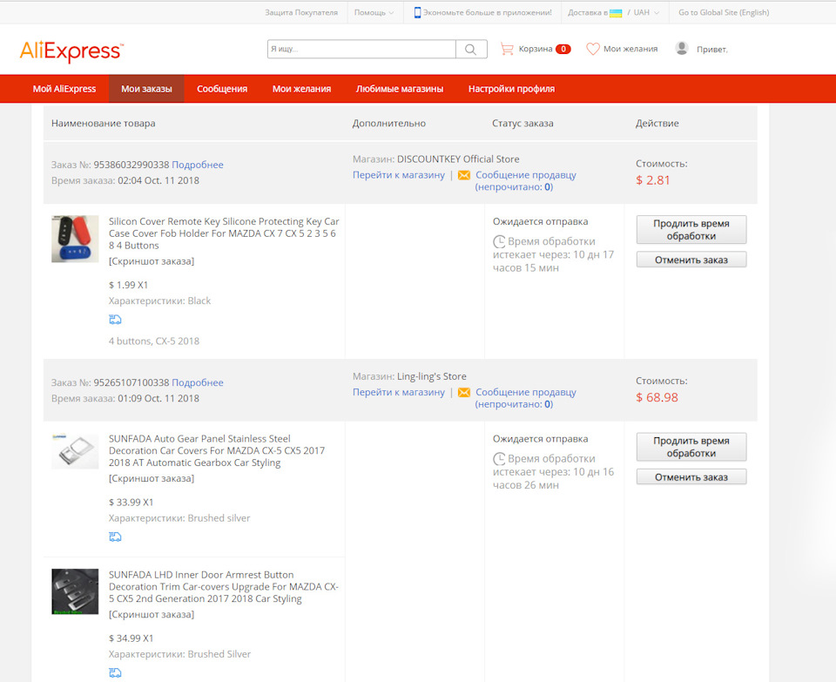The width and height of the screenshot is (836, 682).
Task: Click the envelope icon for DISCOUNTKEY store
Action: [x=464, y=175]
